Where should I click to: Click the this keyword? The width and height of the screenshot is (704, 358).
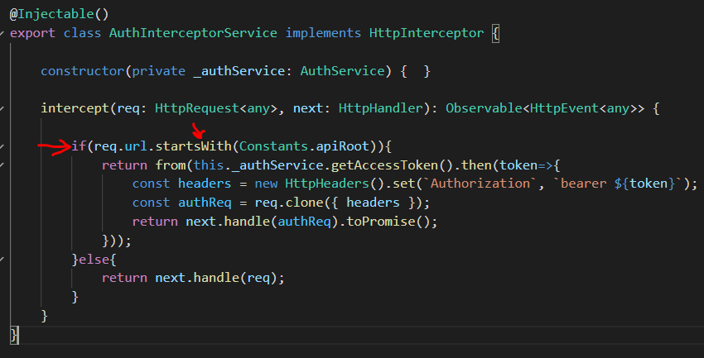click(x=209, y=165)
